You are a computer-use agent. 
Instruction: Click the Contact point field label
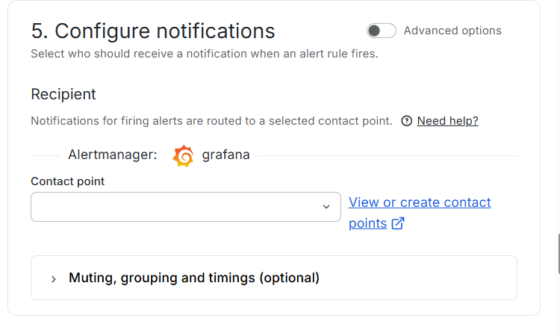[x=67, y=181]
